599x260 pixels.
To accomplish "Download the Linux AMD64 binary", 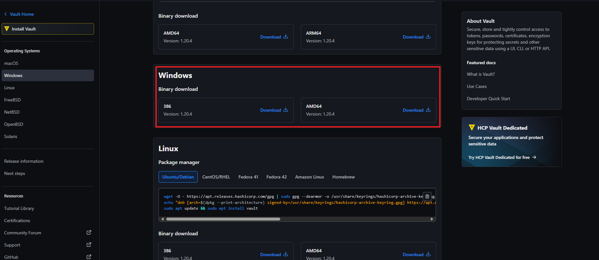I will pos(417,255).
